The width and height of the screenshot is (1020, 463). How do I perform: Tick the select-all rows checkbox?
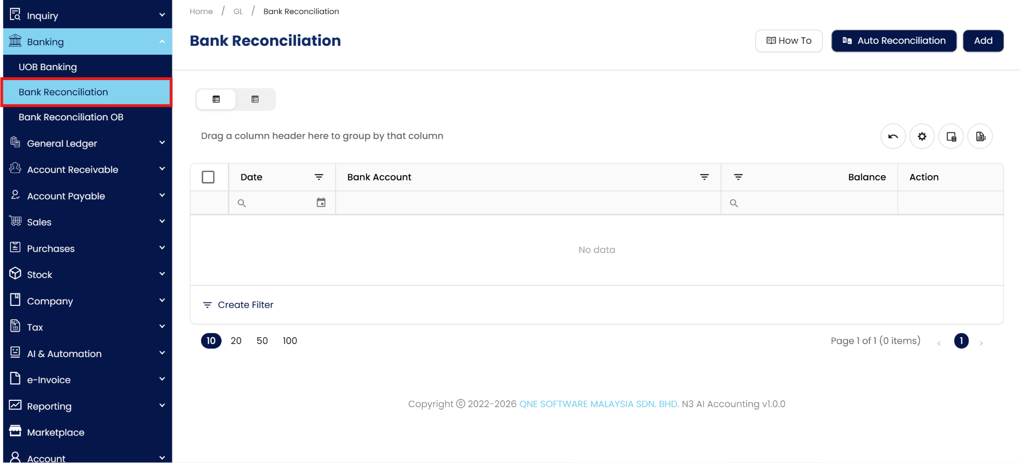pos(208,177)
